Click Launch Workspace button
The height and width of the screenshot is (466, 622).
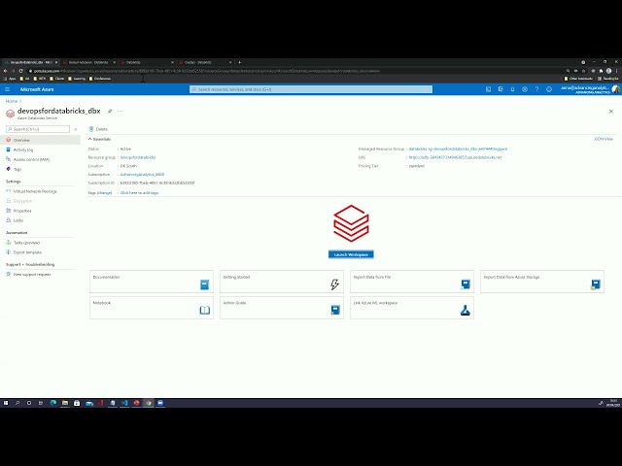click(351, 254)
